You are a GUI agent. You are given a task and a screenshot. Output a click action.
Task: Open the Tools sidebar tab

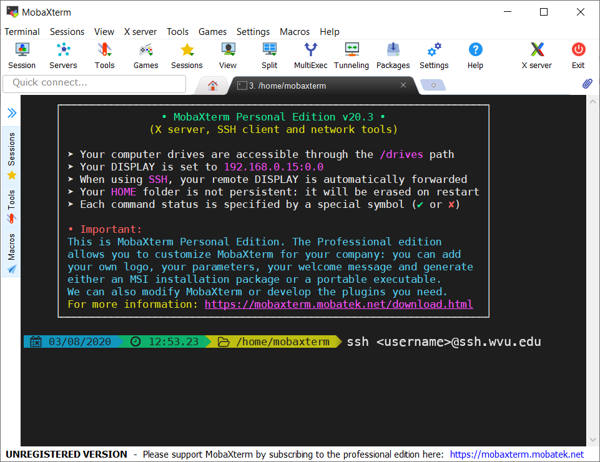coord(11,206)
